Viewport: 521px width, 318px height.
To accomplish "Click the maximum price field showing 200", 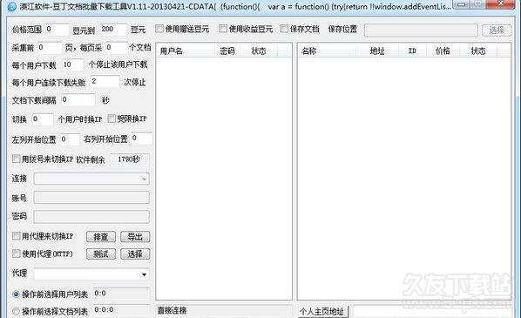I will 113,30.
